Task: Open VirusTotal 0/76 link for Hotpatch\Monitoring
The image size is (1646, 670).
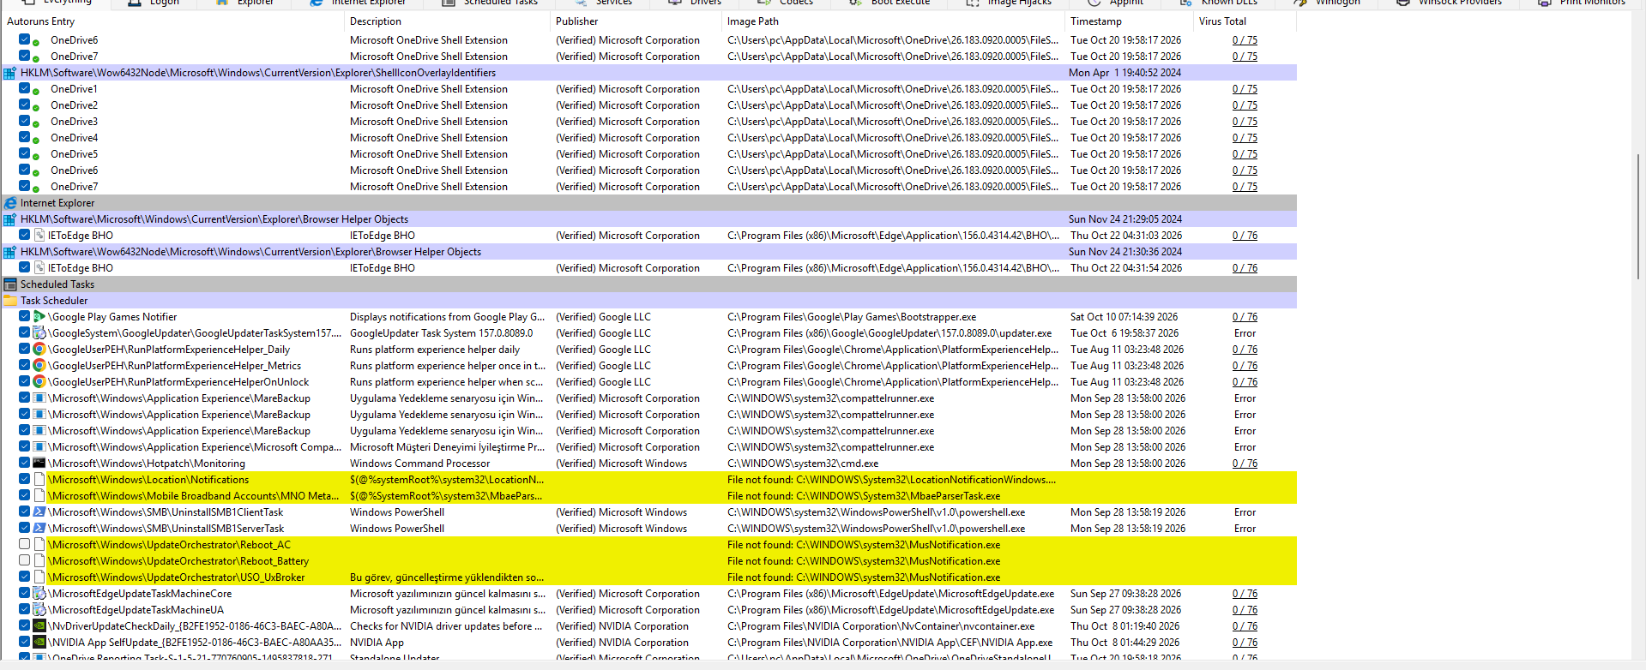Action: pos(1245,464)
